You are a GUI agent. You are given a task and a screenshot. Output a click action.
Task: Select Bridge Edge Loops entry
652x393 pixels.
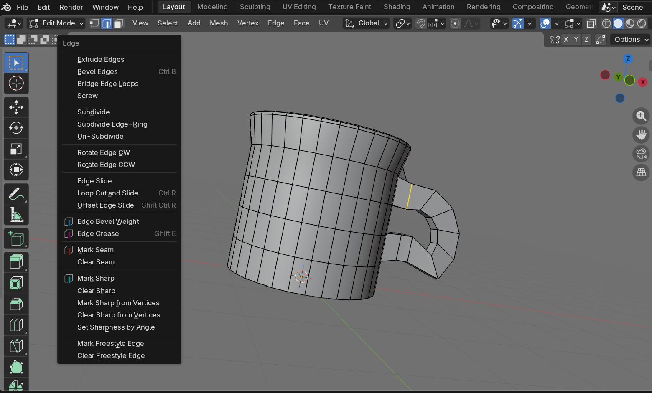point(120,84)
